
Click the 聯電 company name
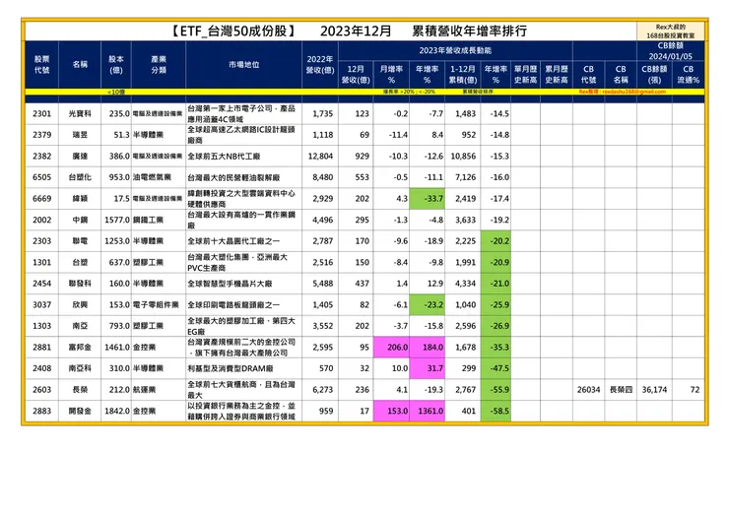tap(80, 241)
